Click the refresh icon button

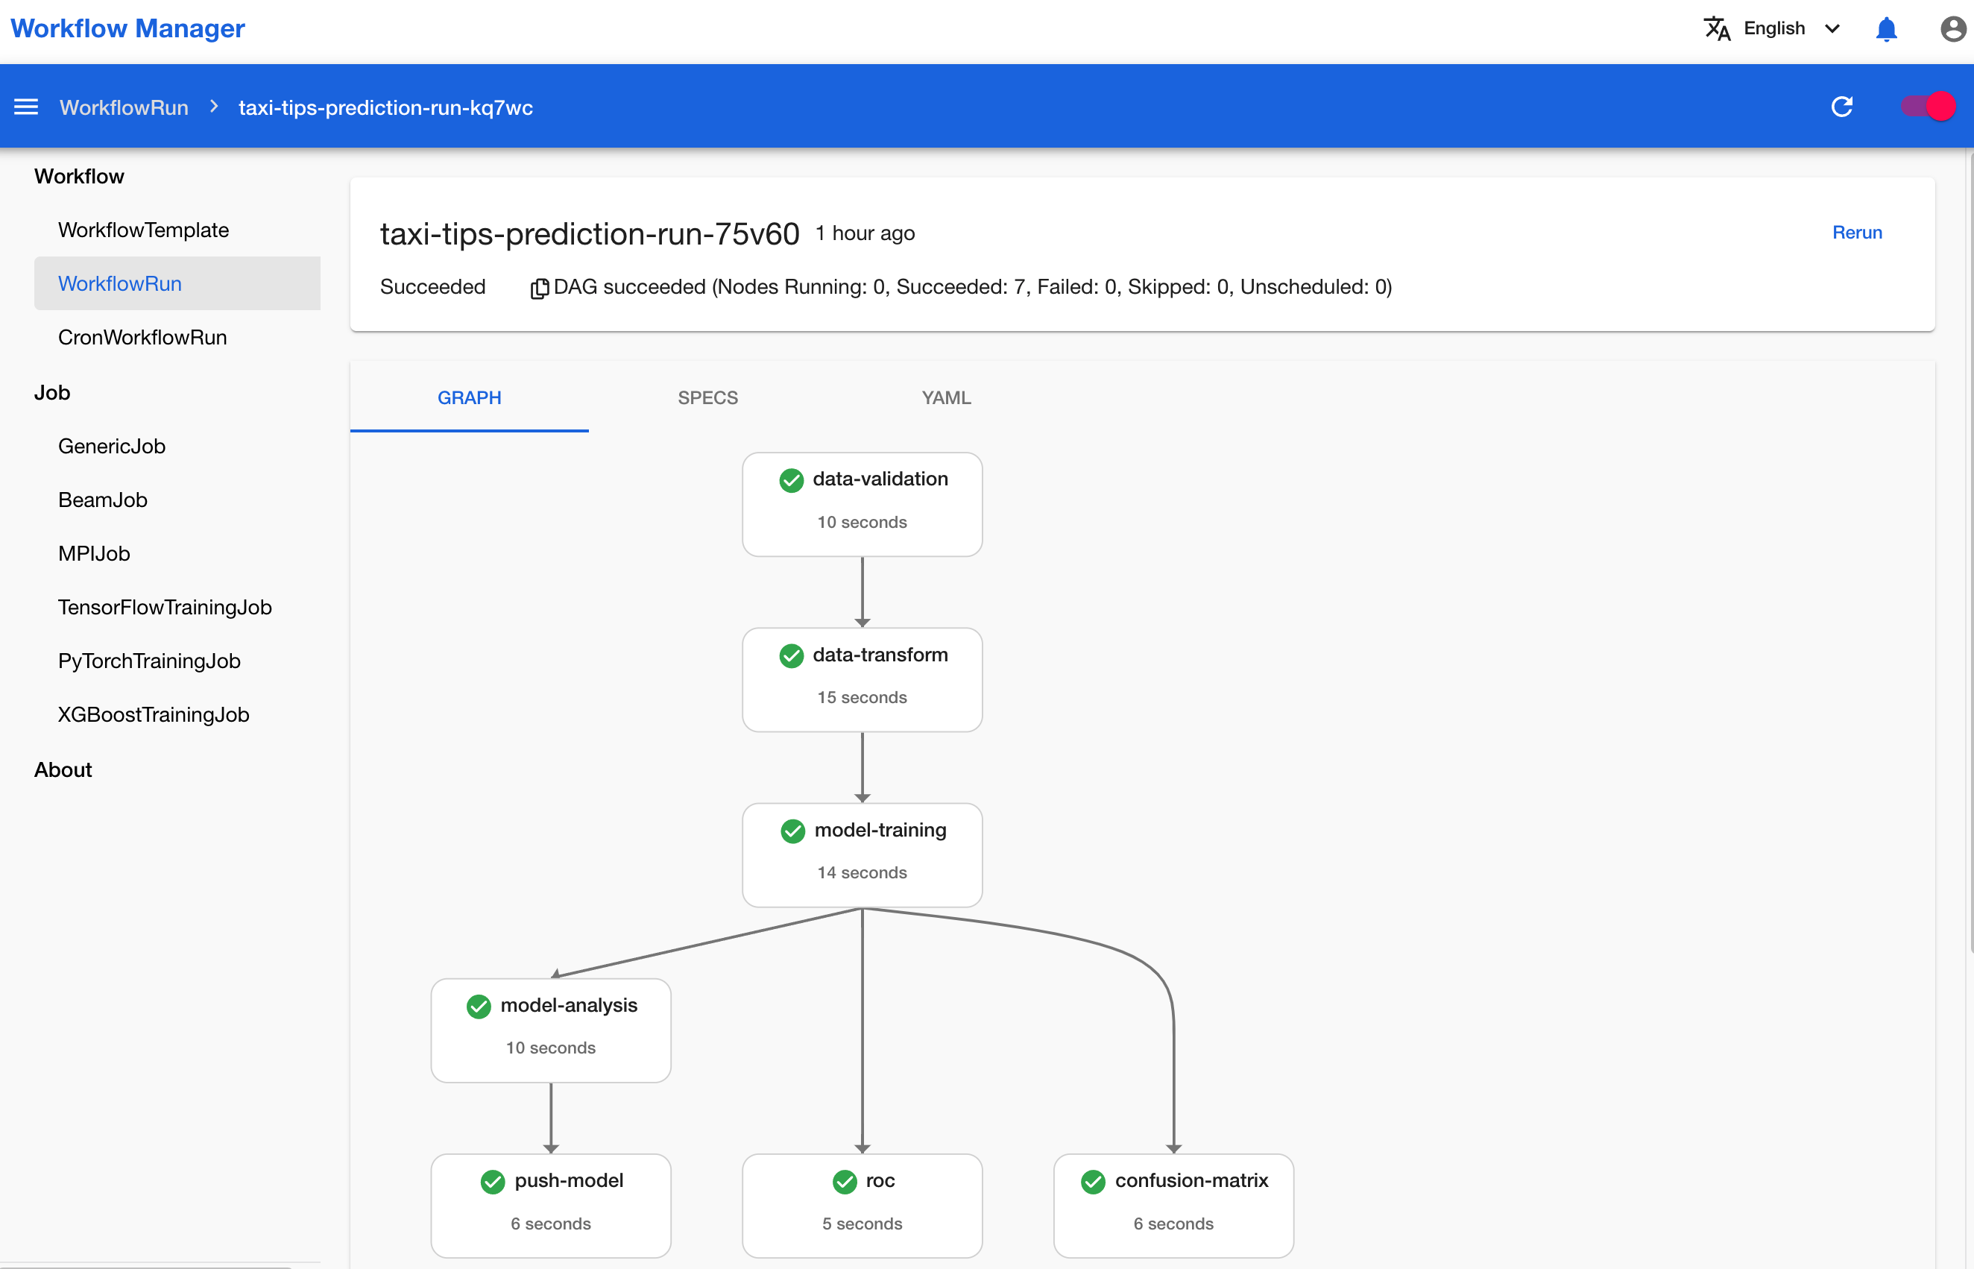click(x=1843, y=105)
